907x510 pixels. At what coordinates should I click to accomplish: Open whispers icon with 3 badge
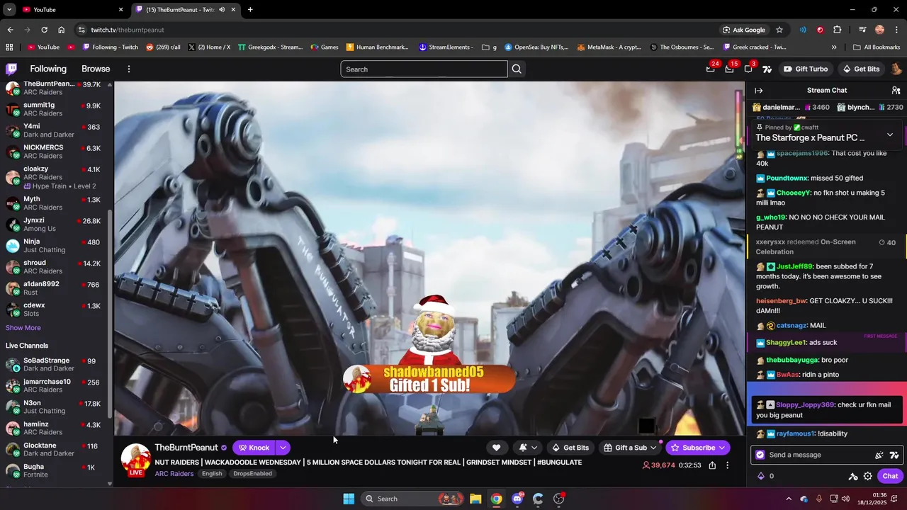point(748,69)
